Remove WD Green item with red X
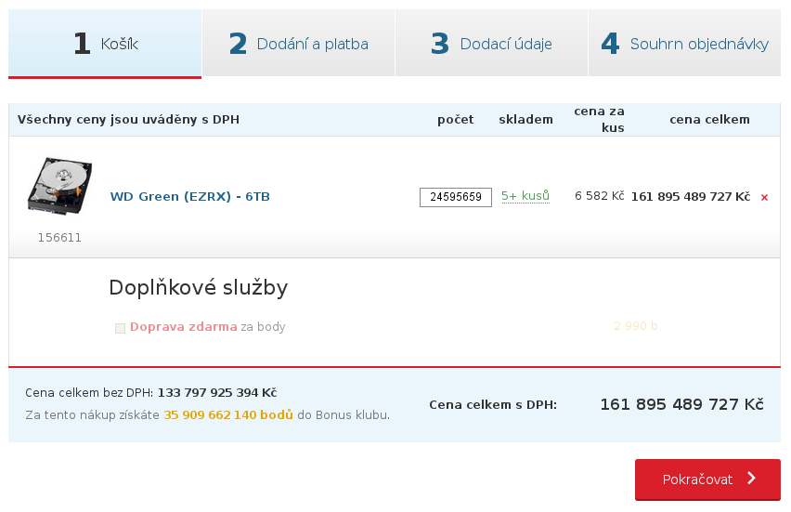 764,197
